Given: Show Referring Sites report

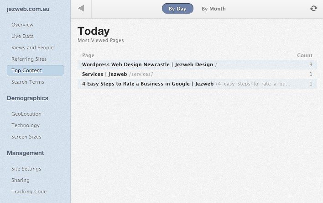Looking at the screenshot, I should (29, 59).
